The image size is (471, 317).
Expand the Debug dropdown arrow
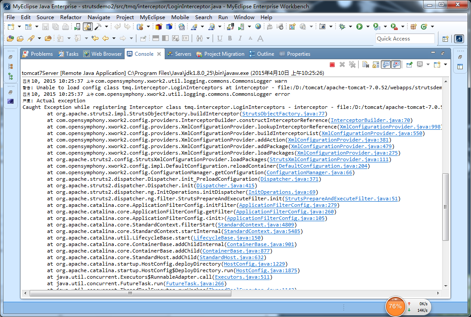350,27
